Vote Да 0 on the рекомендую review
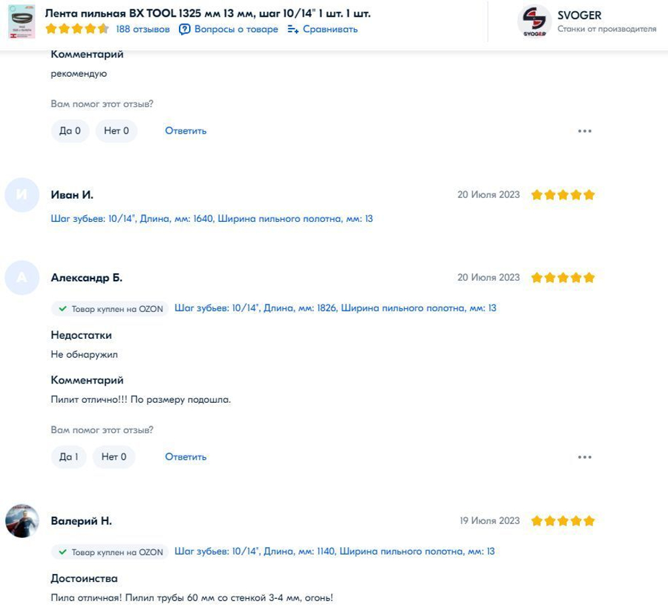 point(70,131)
